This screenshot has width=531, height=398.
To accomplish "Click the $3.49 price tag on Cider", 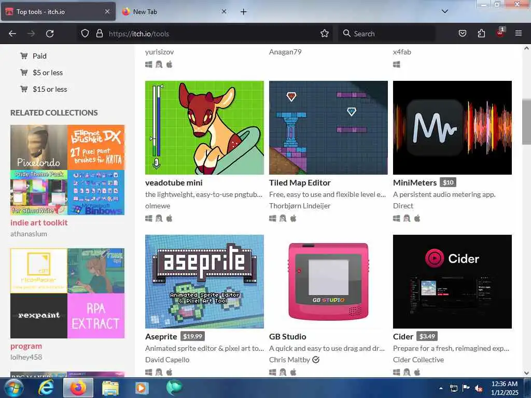I will pyautogui.click(x=427, y=336).
